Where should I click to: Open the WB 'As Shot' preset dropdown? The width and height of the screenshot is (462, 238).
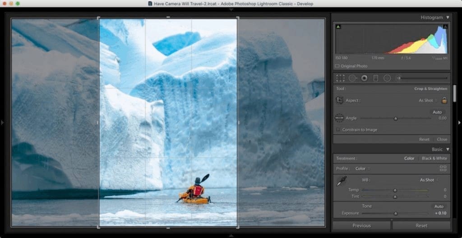(428, 180)
